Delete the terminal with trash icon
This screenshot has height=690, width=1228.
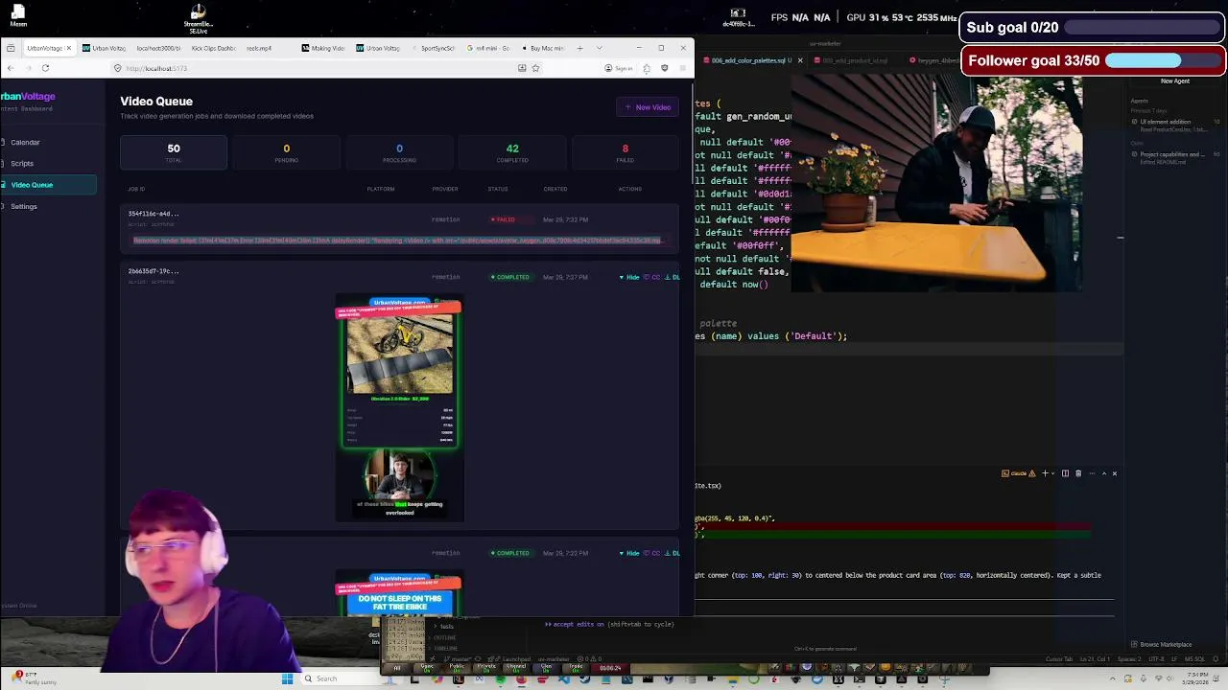[1078, 473]
